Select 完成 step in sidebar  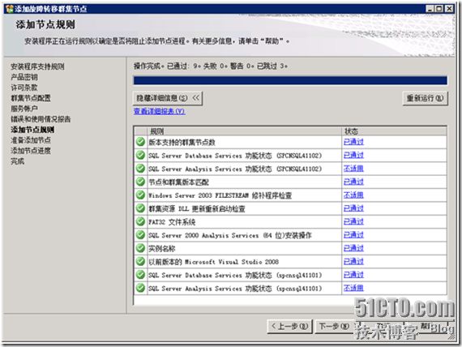17,161
